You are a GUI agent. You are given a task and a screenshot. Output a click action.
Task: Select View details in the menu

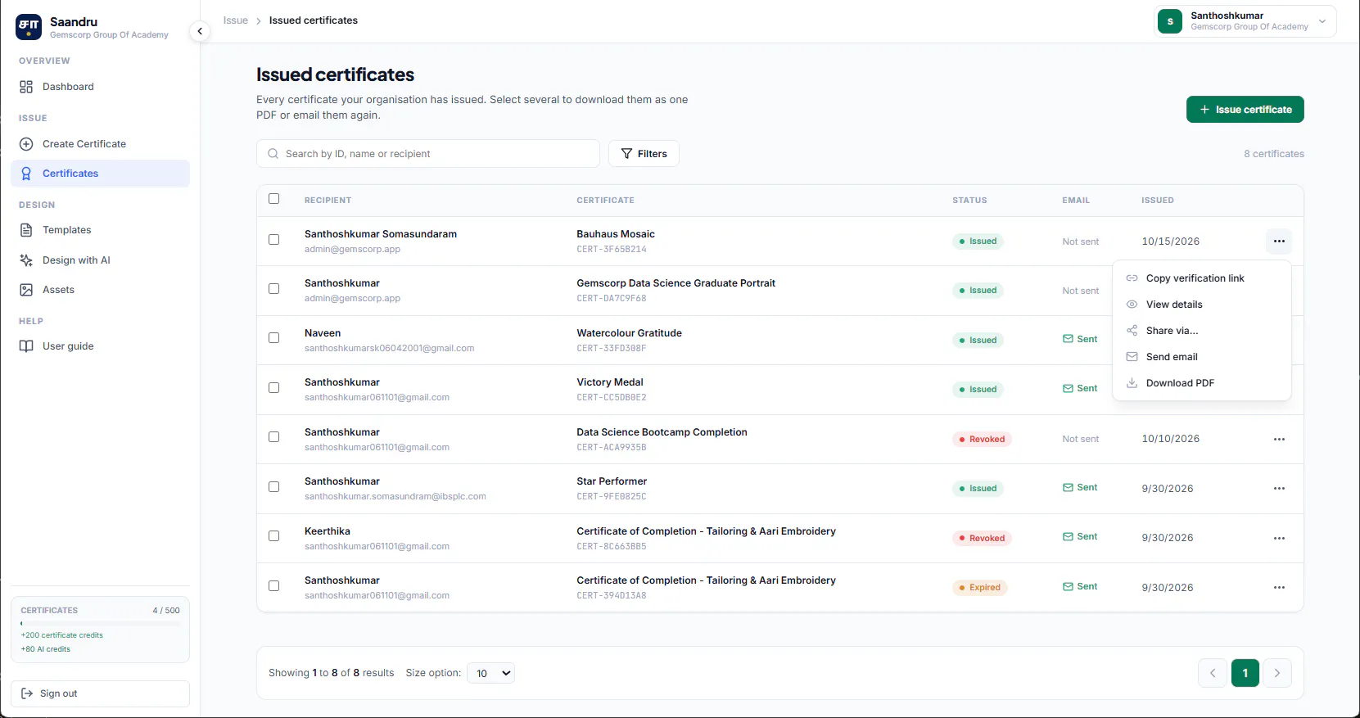point(1202,305)
